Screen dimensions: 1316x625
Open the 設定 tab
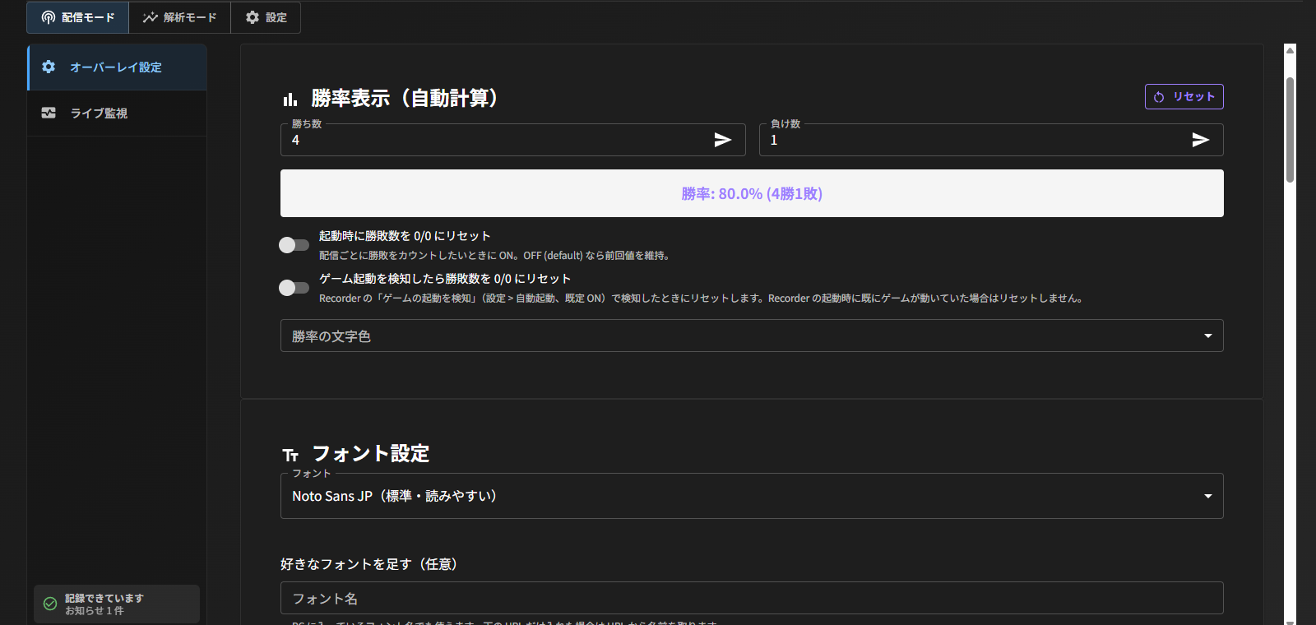tap(266, 17)
